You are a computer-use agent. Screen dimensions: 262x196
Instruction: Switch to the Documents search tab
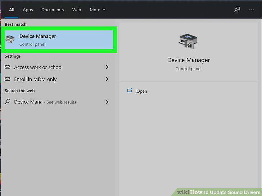pos(53,10)
